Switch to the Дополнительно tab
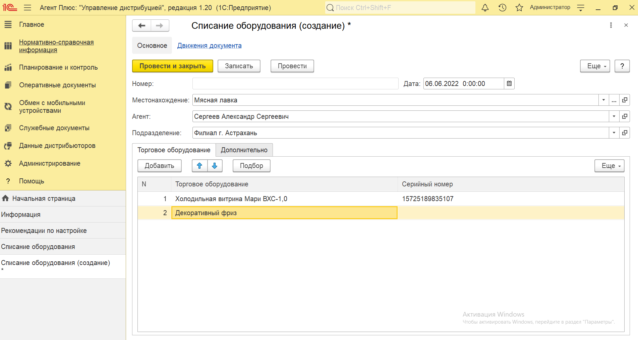The height and width of the screenshot is (340, 638). coord(244,150)
